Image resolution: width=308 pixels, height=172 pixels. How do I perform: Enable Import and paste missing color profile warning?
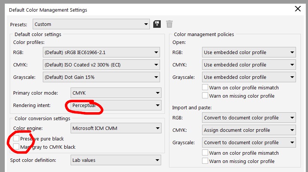point(205,161)
